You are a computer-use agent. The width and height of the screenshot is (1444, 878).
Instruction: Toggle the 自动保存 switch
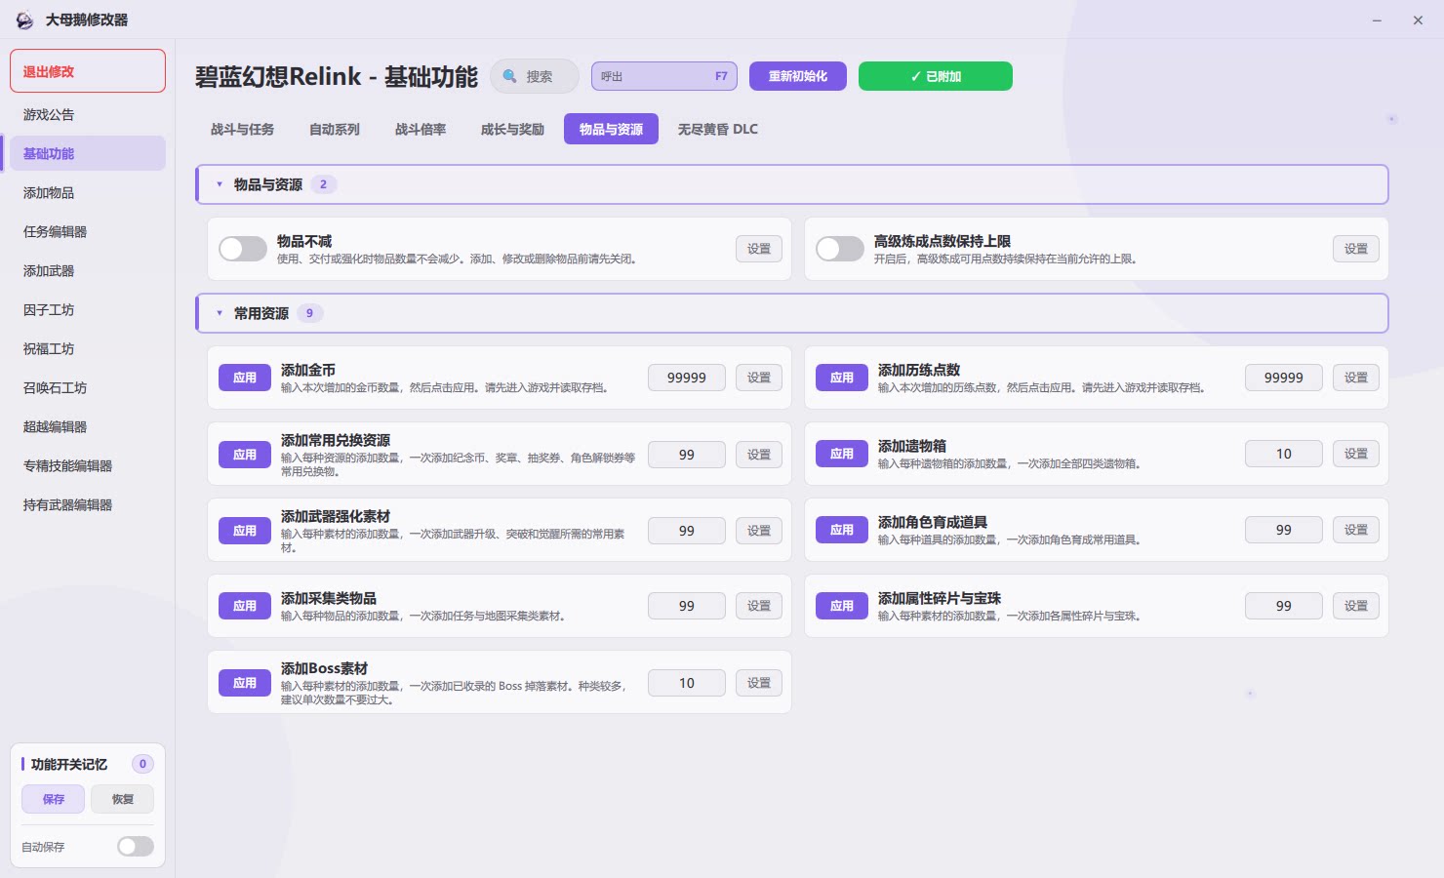[136, 847]
